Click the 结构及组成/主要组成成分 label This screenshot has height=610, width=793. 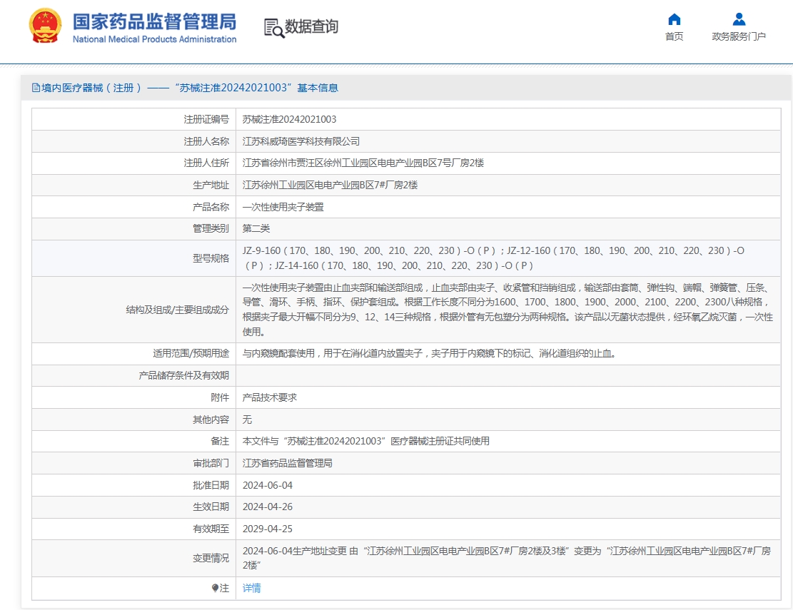pos(178,310)
